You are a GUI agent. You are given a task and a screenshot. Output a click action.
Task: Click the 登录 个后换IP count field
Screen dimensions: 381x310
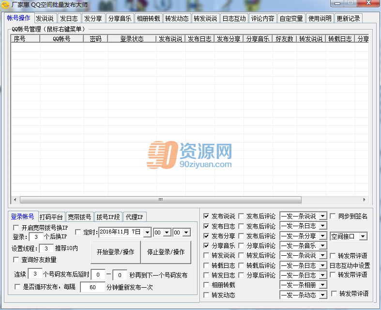click(x=36, y=237)
